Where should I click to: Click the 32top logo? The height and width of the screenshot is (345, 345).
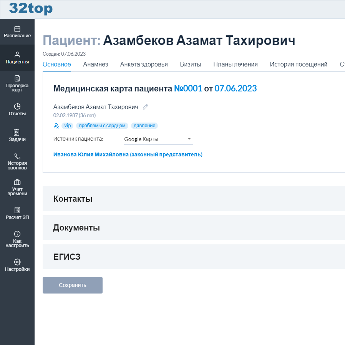[31, 9]
